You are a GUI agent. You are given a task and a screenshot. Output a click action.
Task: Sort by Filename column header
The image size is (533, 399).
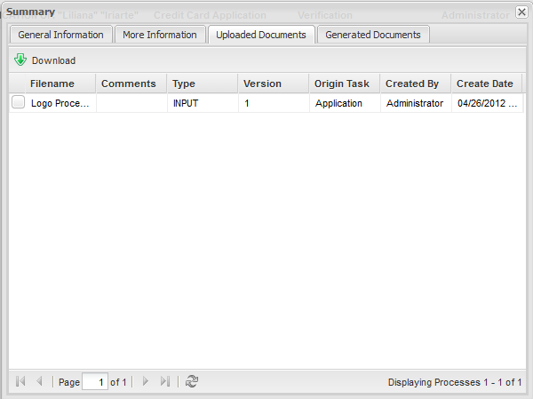tap(52, 84)
